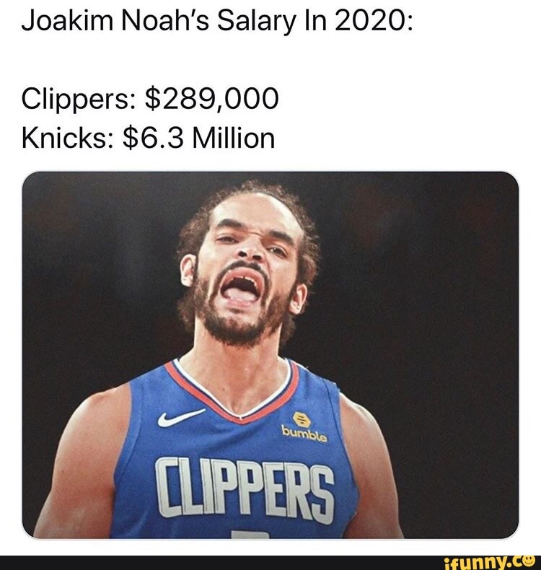Select the word "Clippers:" in the caption

[x=78, y=100]
